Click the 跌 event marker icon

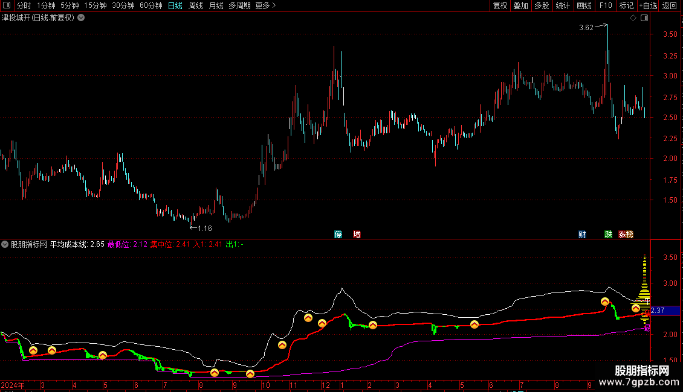click(x=609, y=235)
